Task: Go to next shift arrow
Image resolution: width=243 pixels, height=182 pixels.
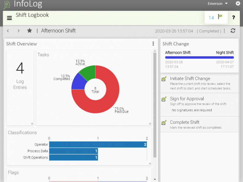Action: tap(19, 31)
